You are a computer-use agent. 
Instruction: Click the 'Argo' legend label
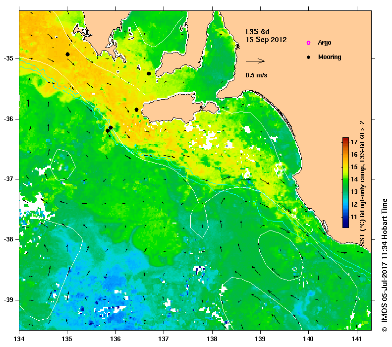pos(325,43)
